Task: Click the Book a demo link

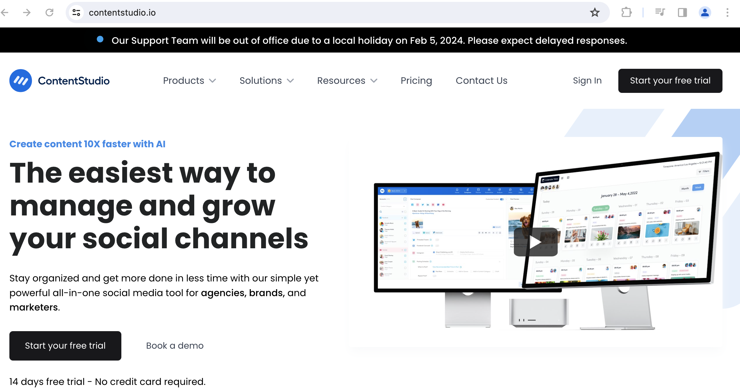Action: click(x=175, y=345)
